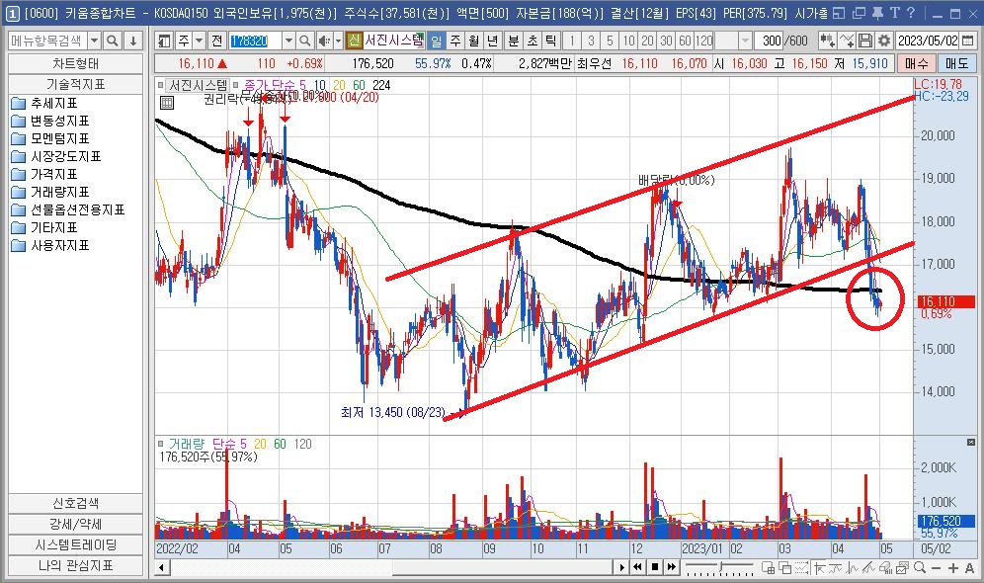Open the 차트형태 tab

[75, 64]
